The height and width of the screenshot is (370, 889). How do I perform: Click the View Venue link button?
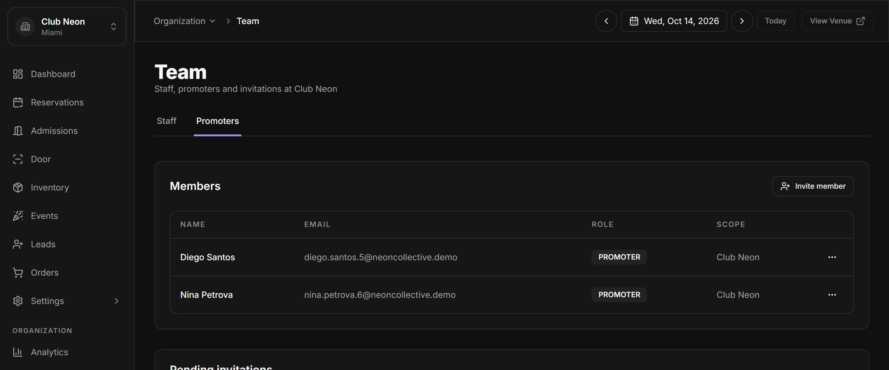[x=837, y=21]
